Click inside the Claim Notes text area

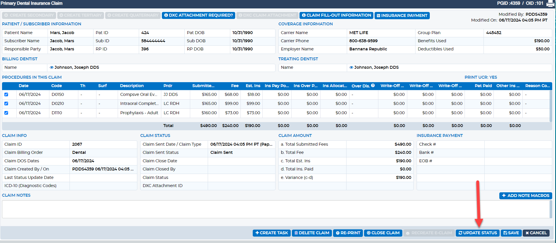(x=276, y=209)
